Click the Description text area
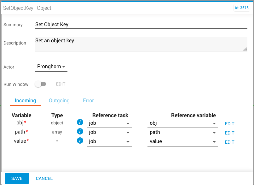Image resolution: width=254 pixels, height=185 pixels. tap(141, 44)
